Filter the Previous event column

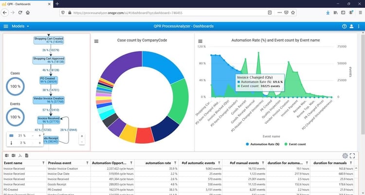(x=87, y=163)
